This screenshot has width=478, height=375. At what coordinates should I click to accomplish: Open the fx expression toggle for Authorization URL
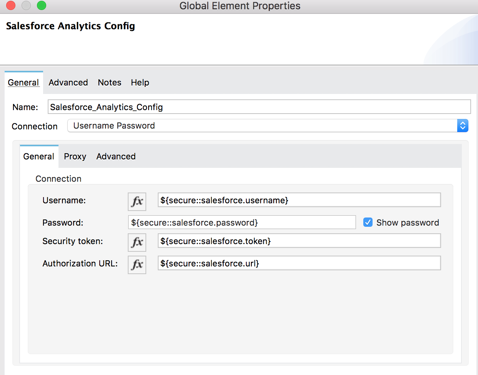click(137, 265)
